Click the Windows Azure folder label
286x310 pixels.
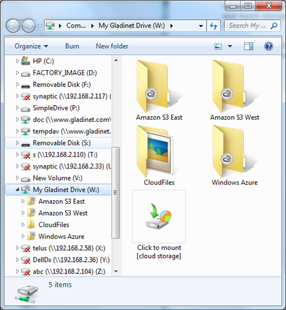pos(235,182)
